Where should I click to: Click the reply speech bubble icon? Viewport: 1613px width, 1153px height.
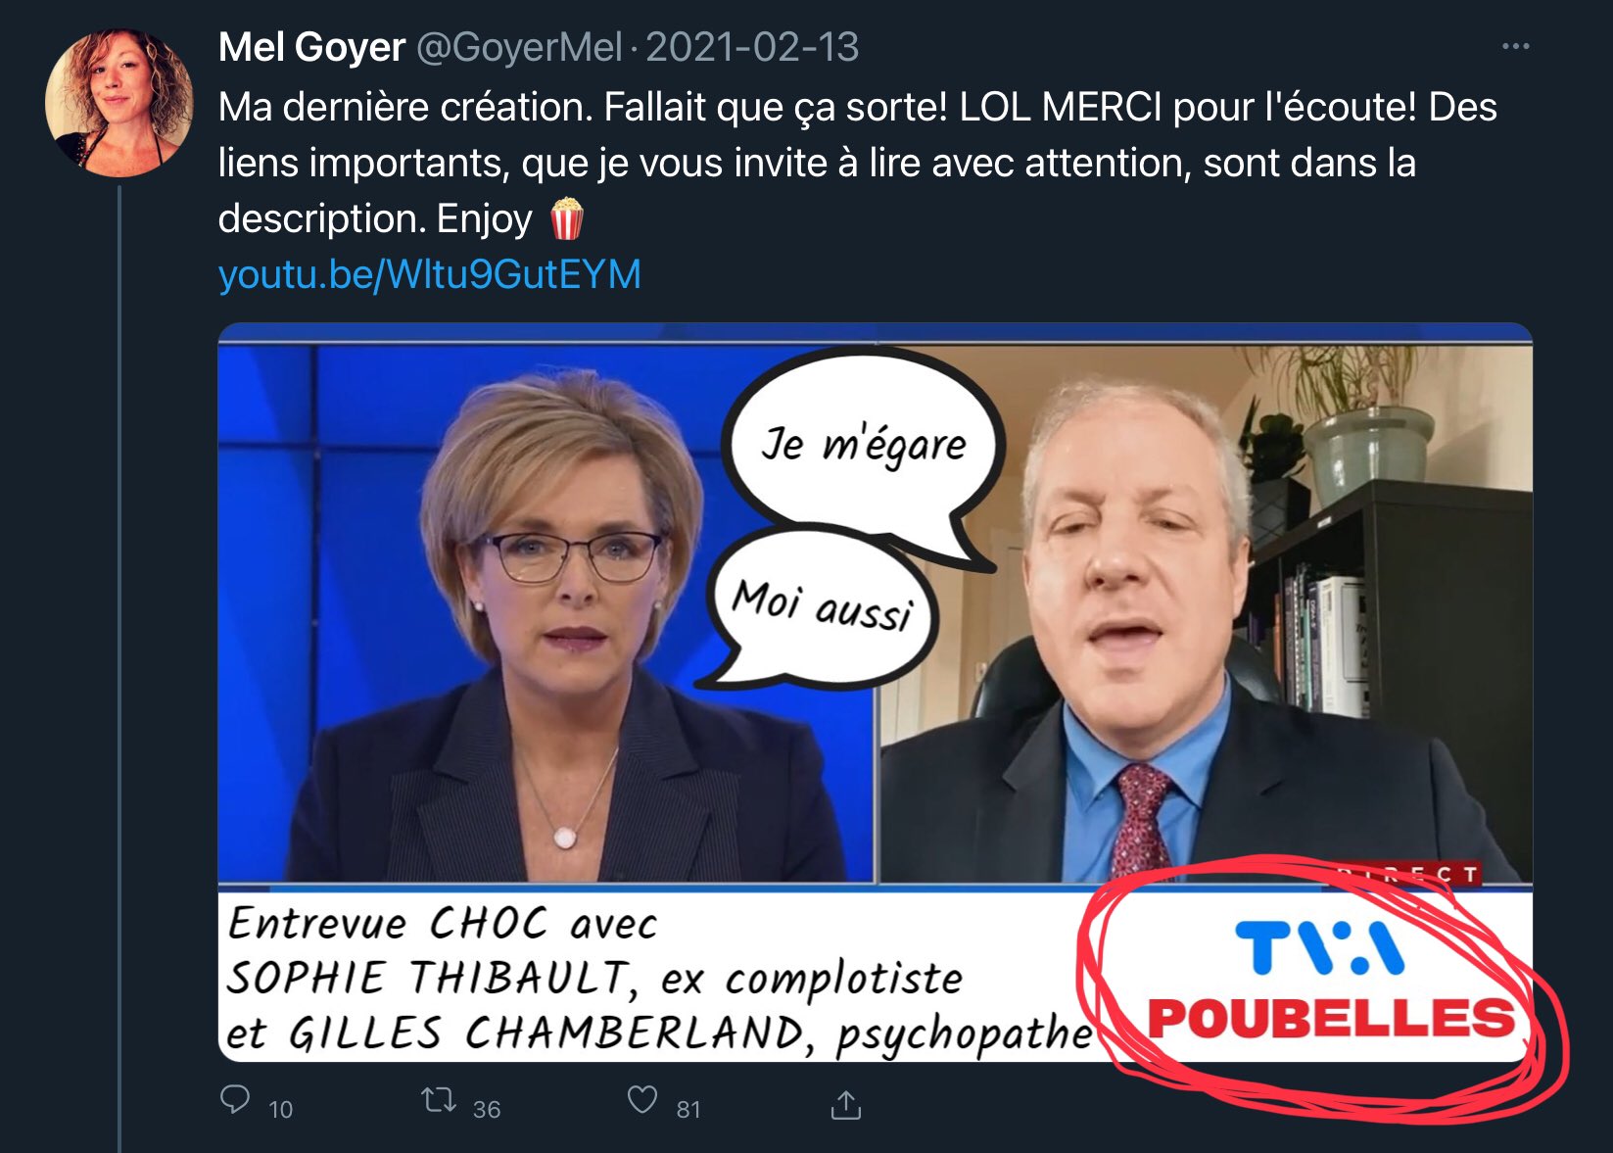pos(235,1100)
